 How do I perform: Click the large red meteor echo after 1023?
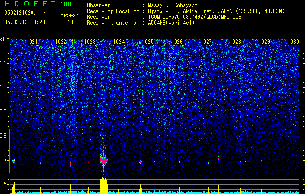[x=104, y=160]
